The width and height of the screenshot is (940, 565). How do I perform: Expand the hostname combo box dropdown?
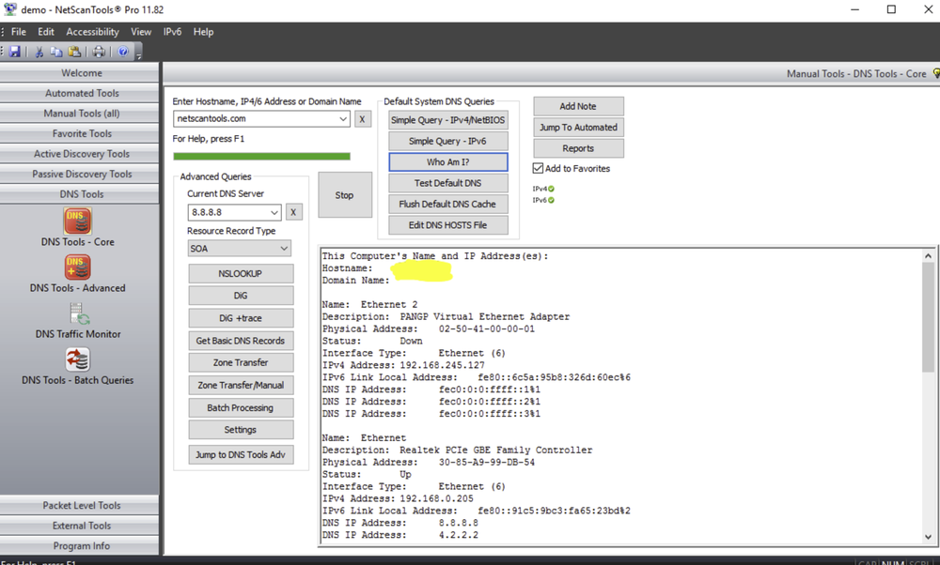click(x=343, y=118)
